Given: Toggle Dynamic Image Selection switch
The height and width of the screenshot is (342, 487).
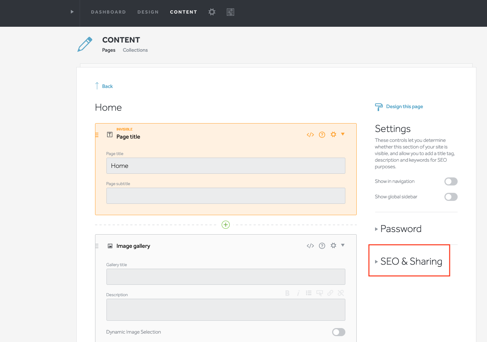Looking at the screenshot, I should coord(338,332).
